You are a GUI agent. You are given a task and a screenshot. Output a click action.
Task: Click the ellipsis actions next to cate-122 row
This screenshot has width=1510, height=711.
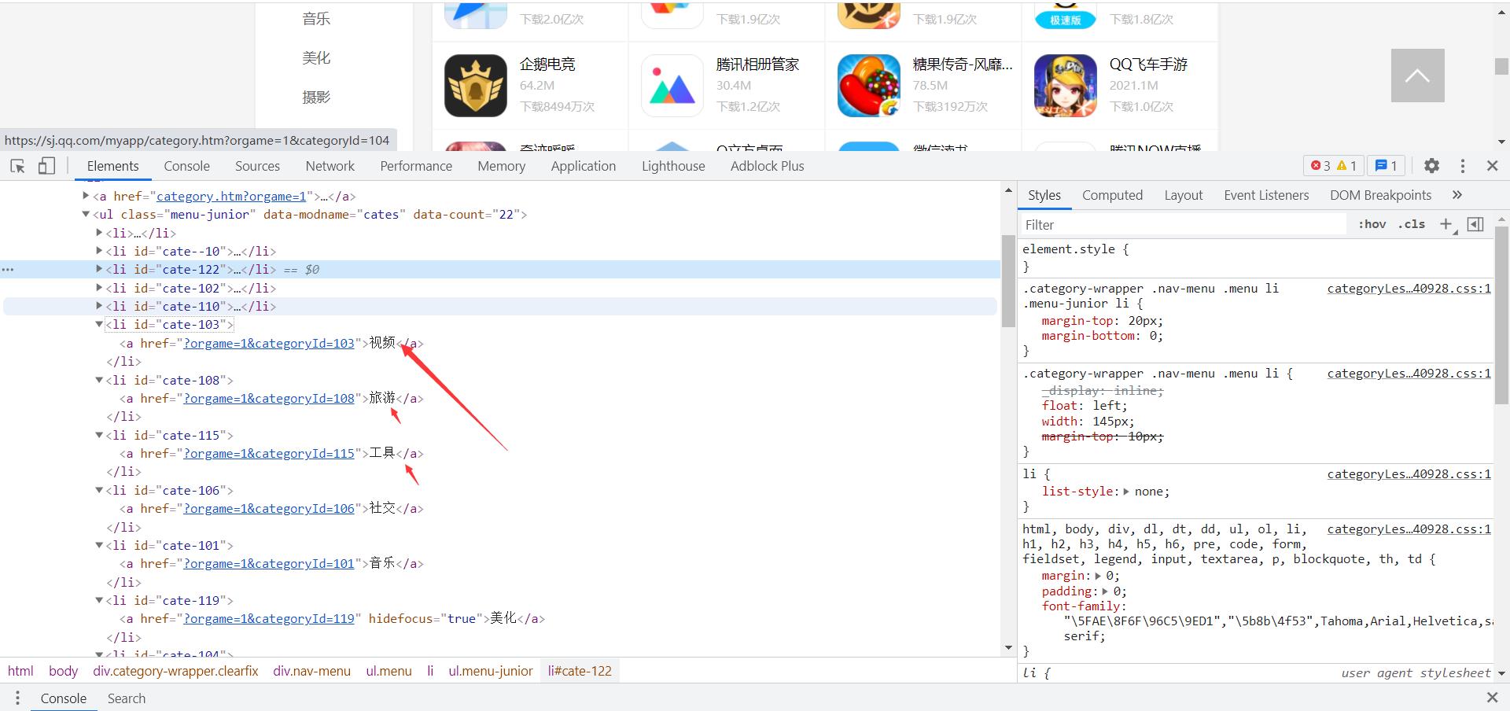[x=8, y=270]
